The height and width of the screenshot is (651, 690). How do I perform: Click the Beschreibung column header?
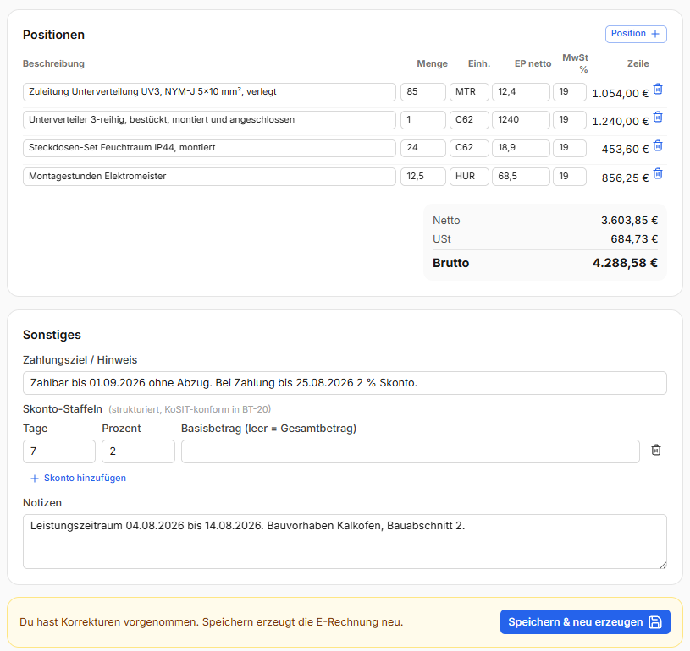[x=53, y=63]
